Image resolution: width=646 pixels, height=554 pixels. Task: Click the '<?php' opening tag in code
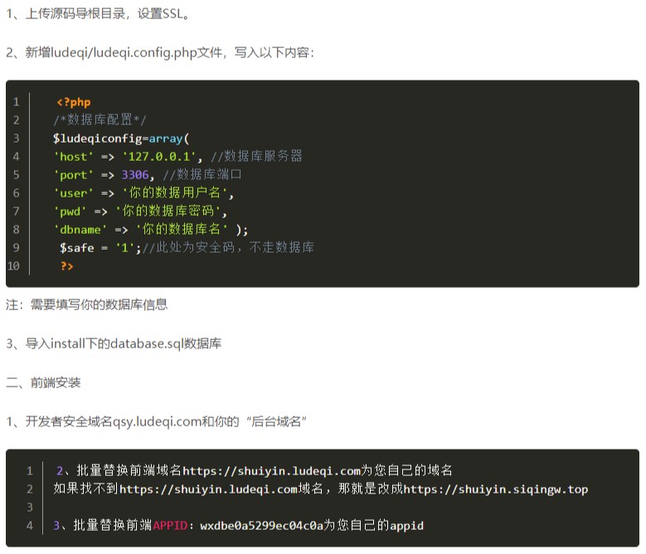(73, 102)
